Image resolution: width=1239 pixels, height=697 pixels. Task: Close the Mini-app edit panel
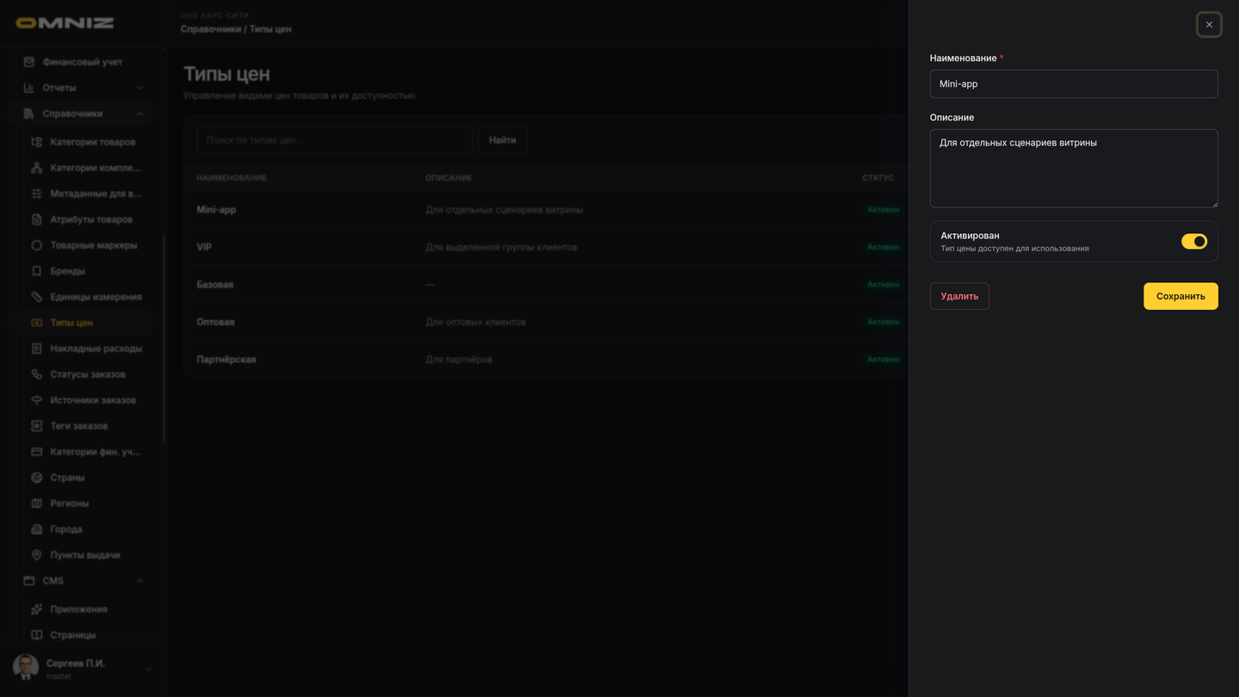tap(1209, 25)
